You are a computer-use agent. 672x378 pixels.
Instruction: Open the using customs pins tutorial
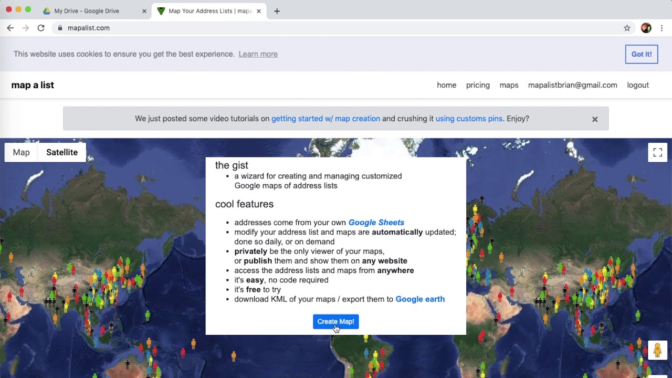pyautogui.click(x=469, y=119)
